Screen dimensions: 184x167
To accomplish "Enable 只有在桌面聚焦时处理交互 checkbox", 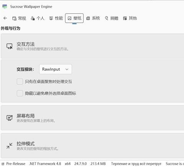I will point(20,81).
